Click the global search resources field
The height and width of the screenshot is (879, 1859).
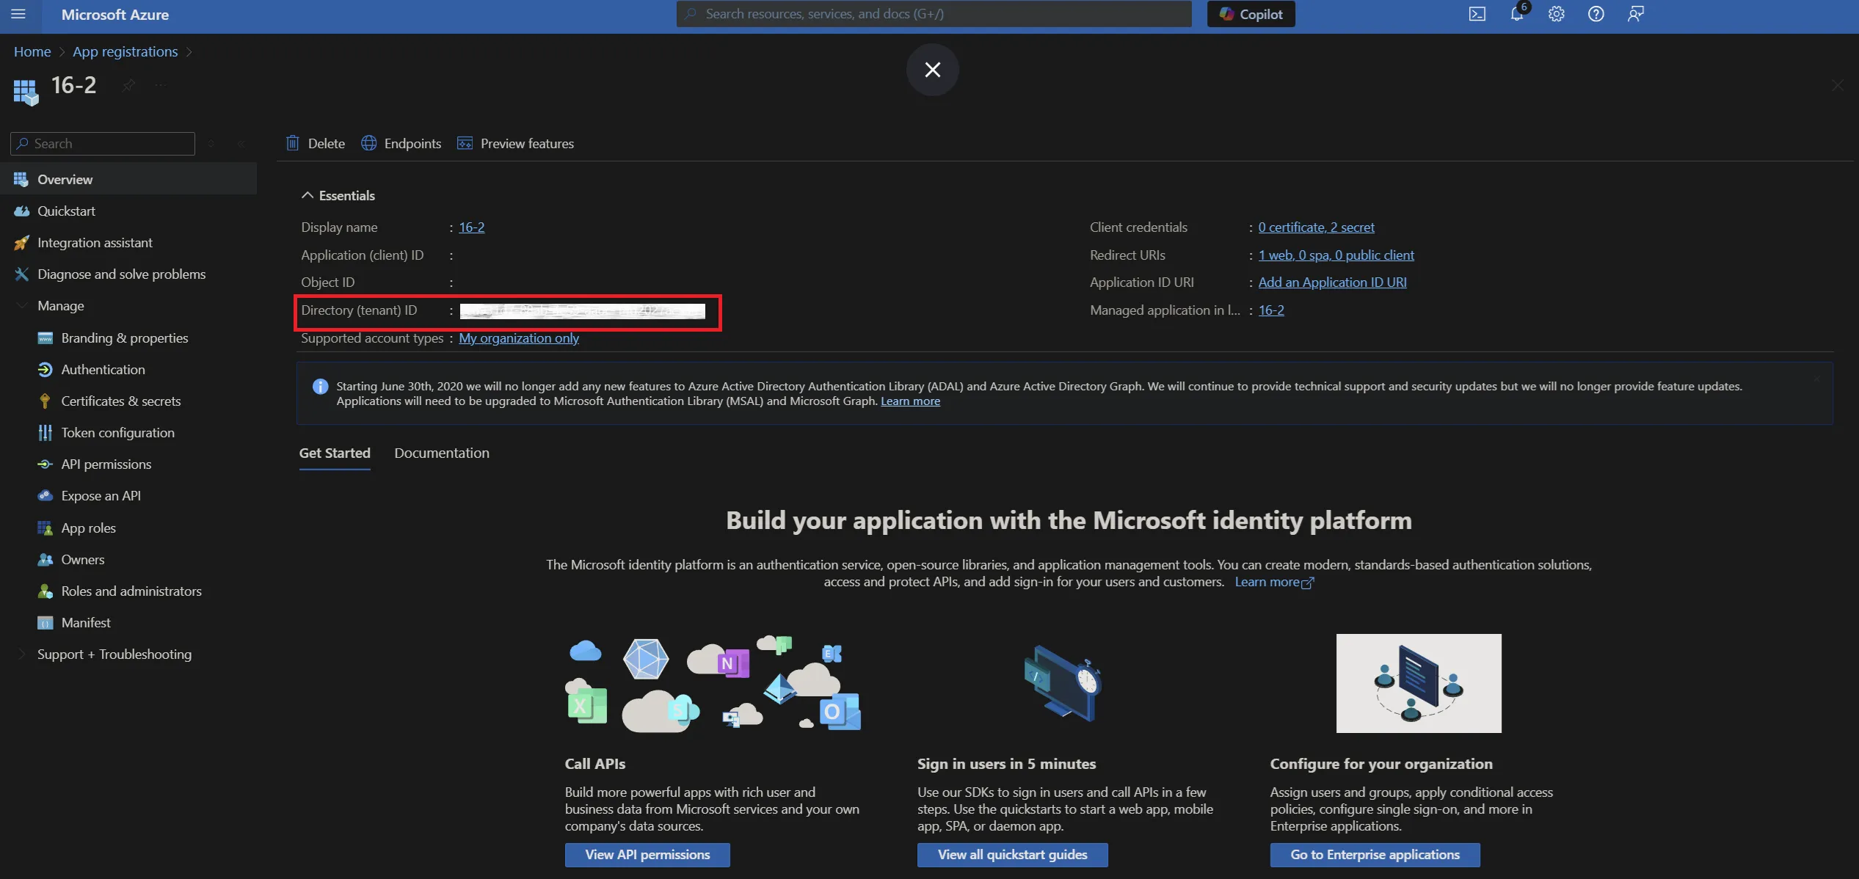[x=934, y=14]
